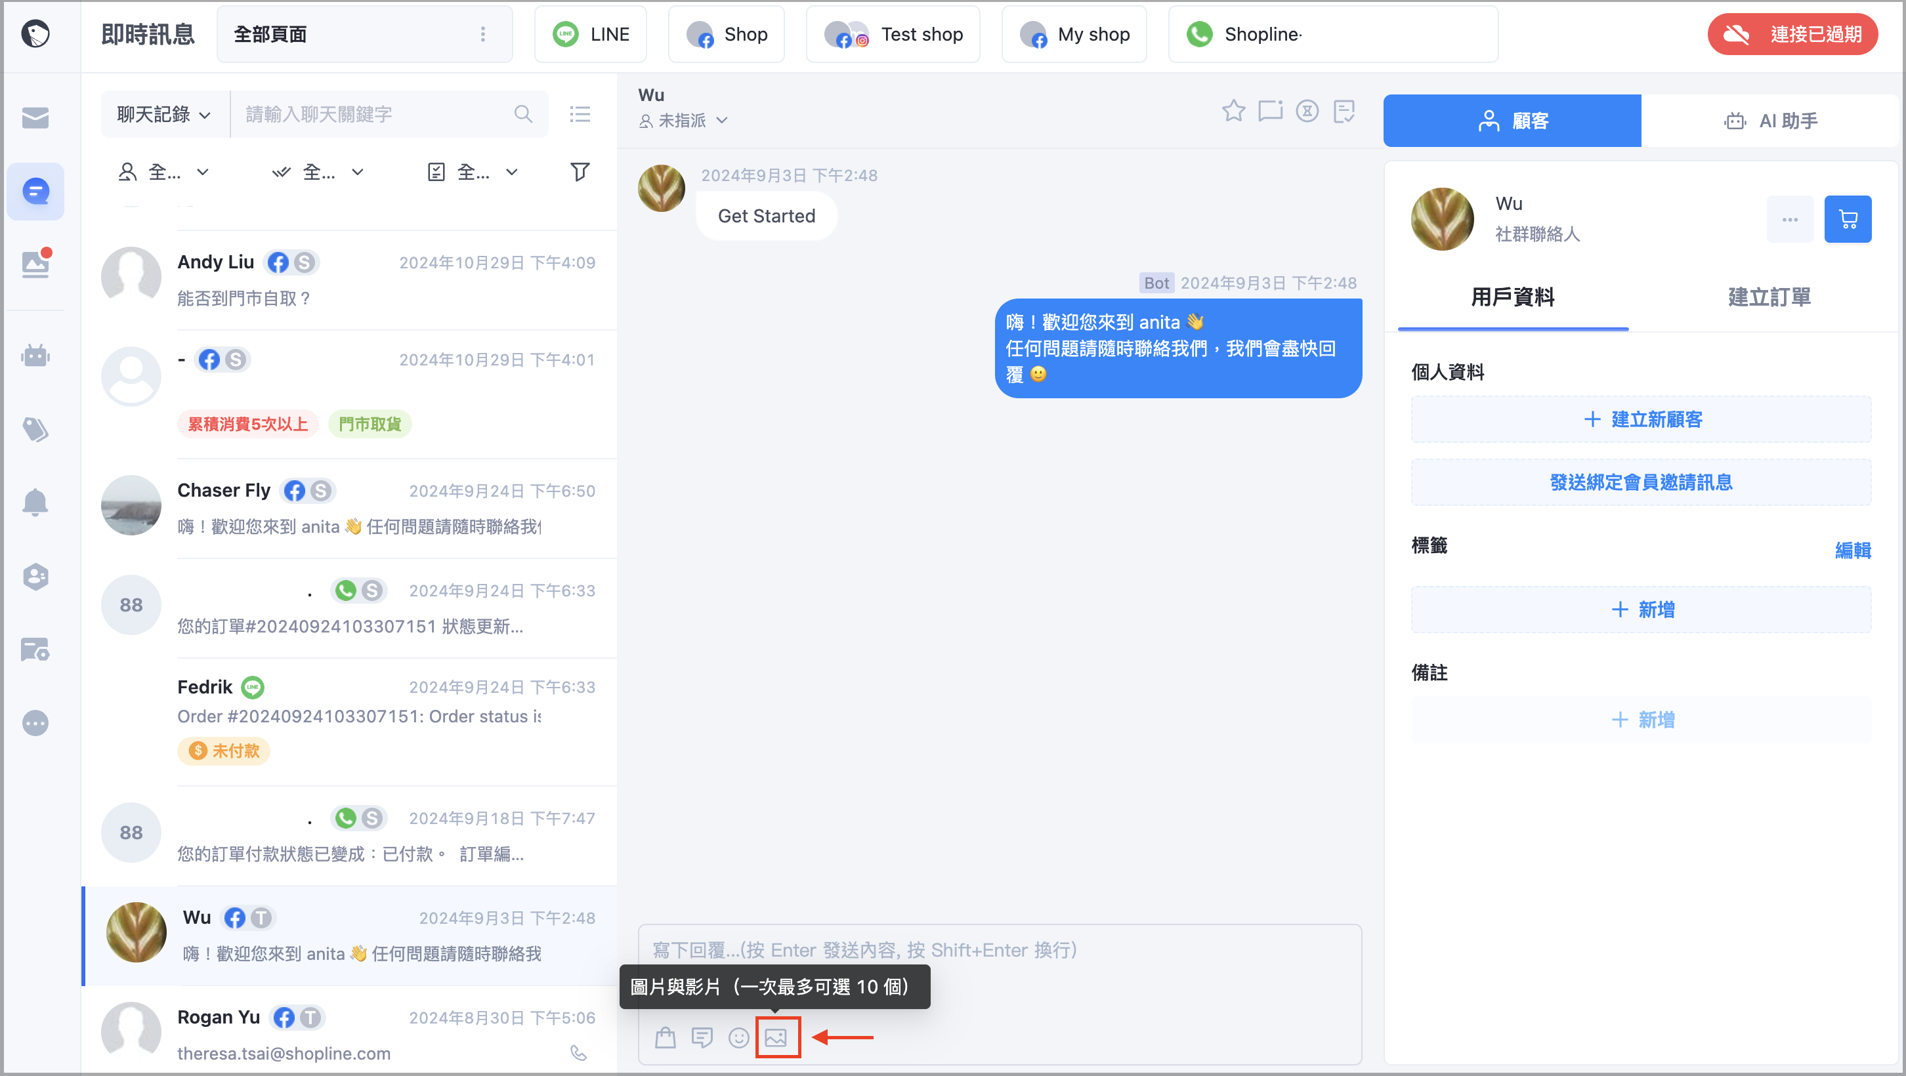
Task: Click the Get Started message bubble
Action: click(767, 216)
